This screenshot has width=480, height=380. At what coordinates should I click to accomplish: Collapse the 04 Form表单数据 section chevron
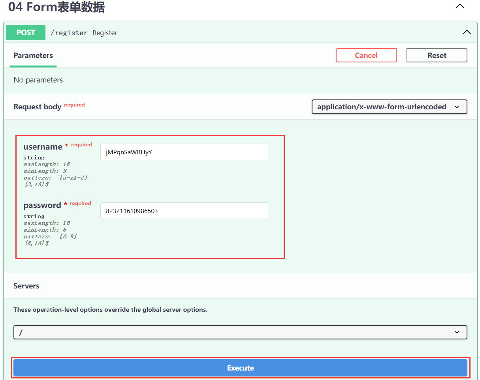tap(460, 6)
